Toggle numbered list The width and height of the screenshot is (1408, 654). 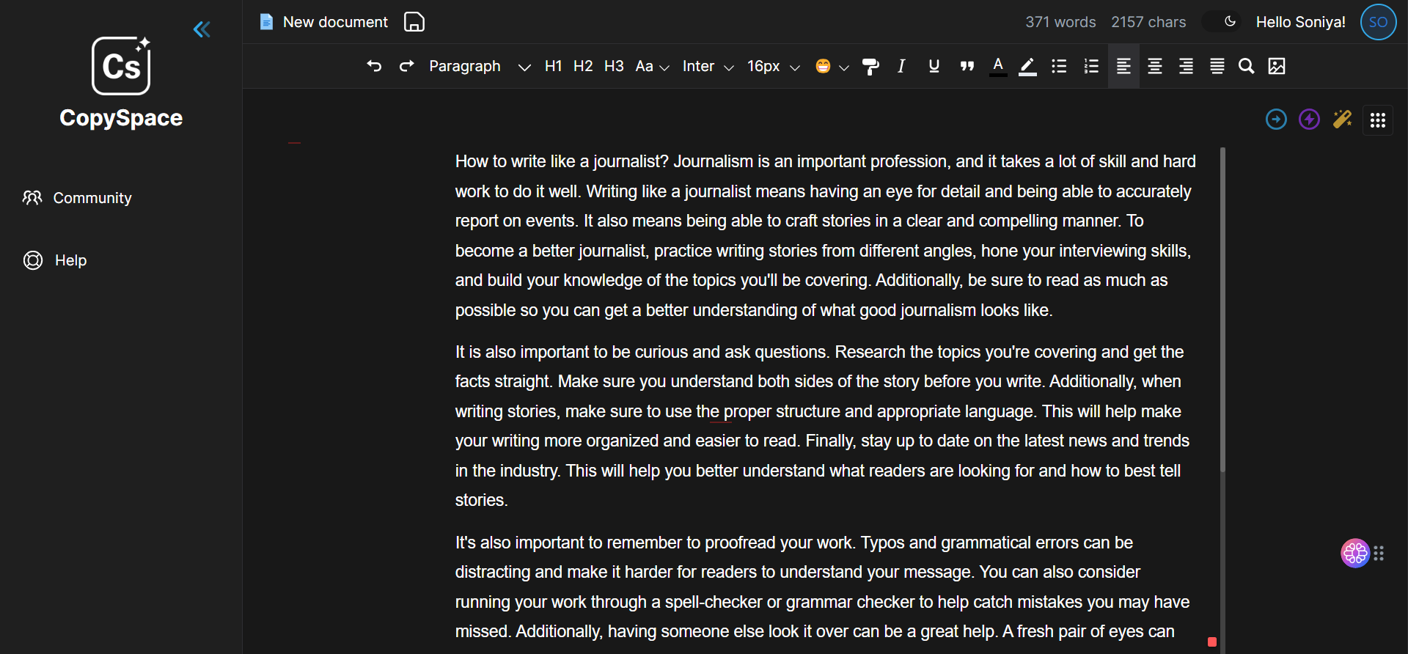pyautogui.click(x=1091, y=66)
